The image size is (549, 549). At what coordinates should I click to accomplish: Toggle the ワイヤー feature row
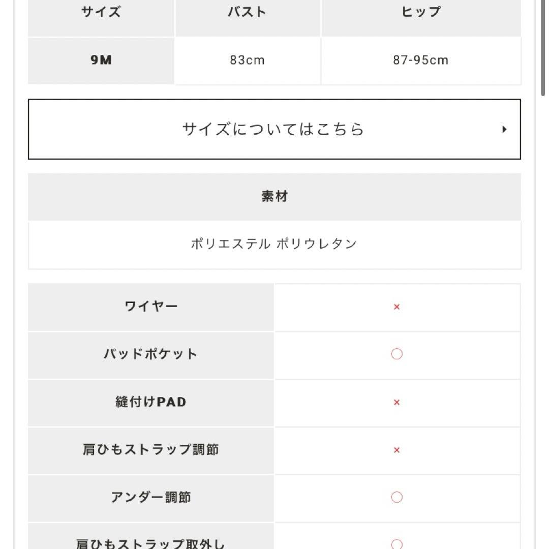(x=151, y=305)
